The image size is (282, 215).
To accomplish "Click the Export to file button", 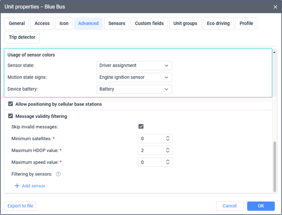I will click(x=20, y=206).
